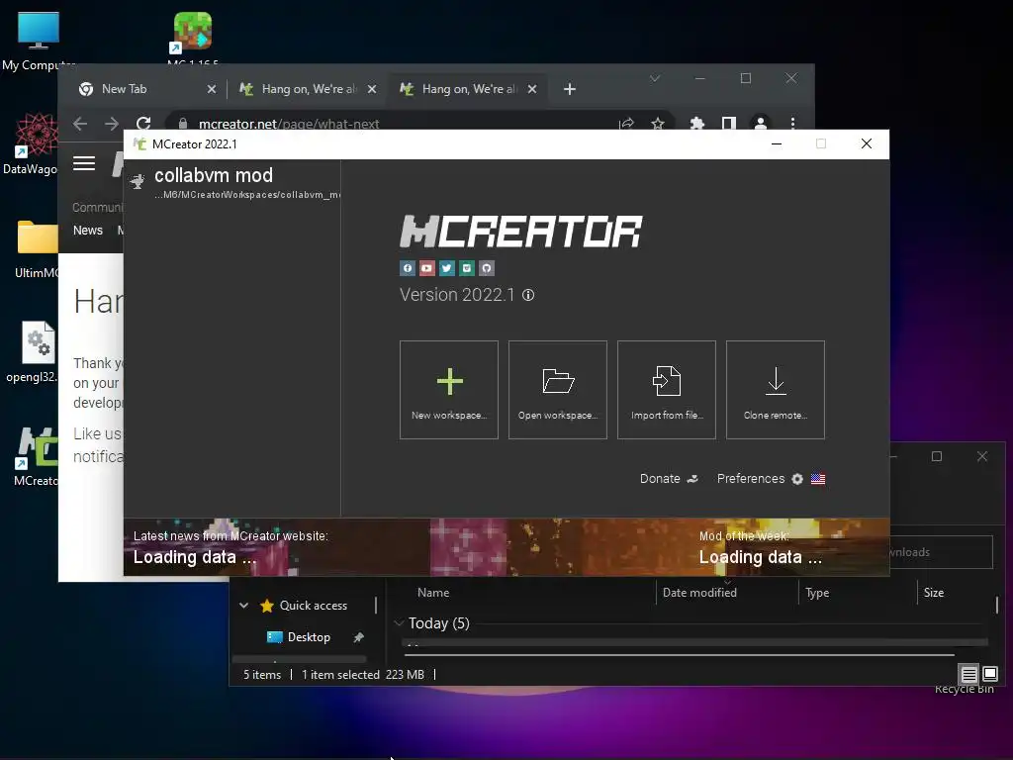Open MCreator's Facebook page icon
Image resolution: width=1013 pixels, height=760 pixels.
pyautogui.click(x=407, y=268)
